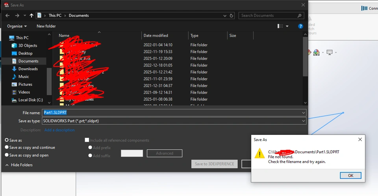Go up one folder level
378x196 pixels.
[x=31, y=16]
